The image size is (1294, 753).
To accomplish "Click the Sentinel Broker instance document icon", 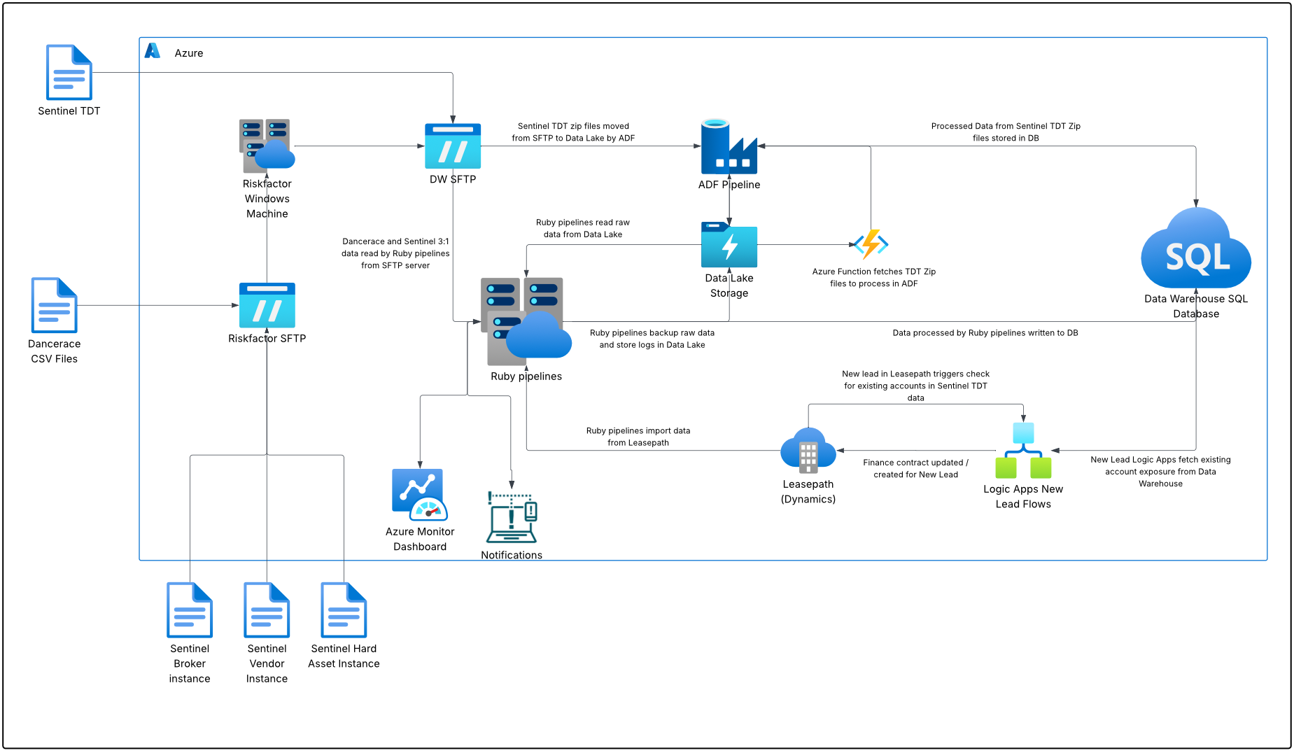I will click(190, 610).
